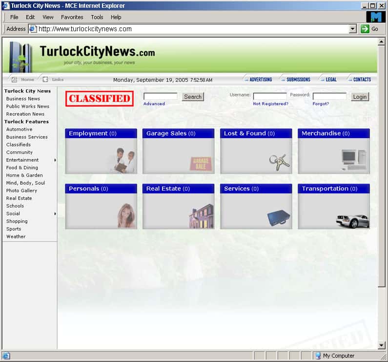388x362 pixels.
Task: Select Weather in sidebar
Action: click(16, 236)
